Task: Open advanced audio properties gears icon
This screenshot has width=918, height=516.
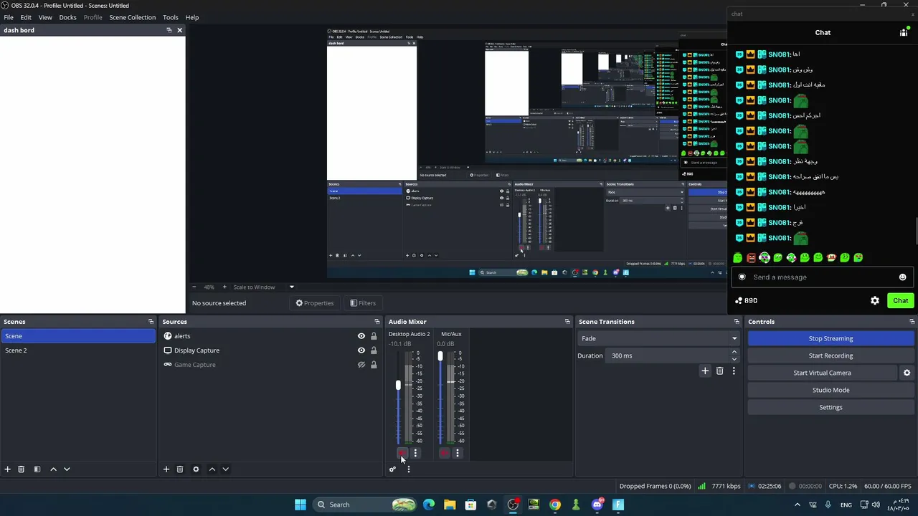Action: (x=392, y=469)
